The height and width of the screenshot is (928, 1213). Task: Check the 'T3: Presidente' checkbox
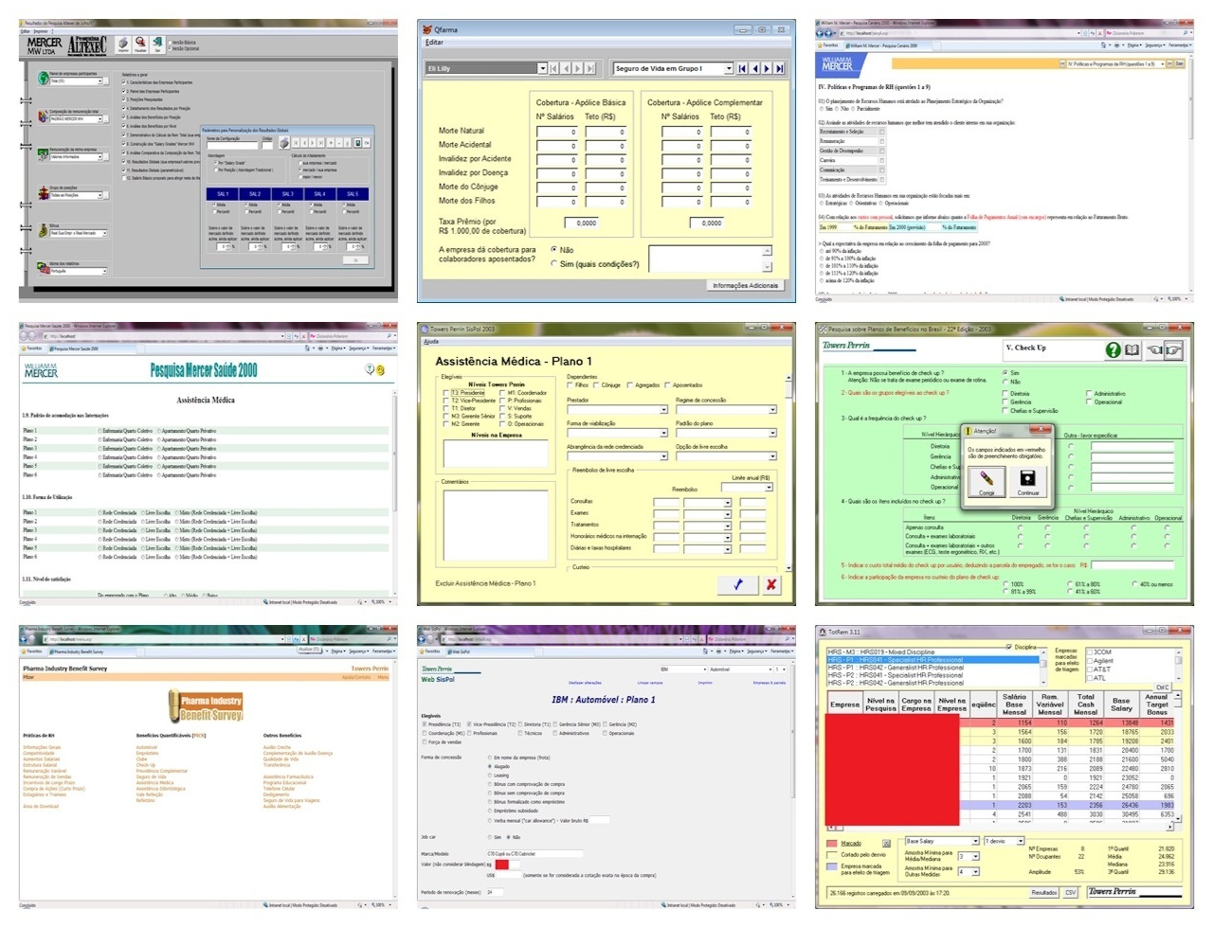(x=446, y=393)
